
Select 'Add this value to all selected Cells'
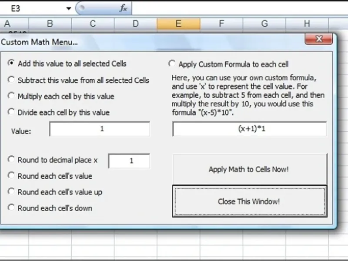(11, 63)
